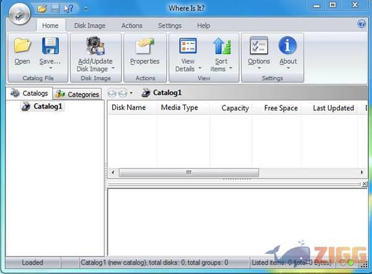This screenshot has width=372, height=274.
Task: Open the quick access toolbar customize dropdown
Action: point(86,9)
